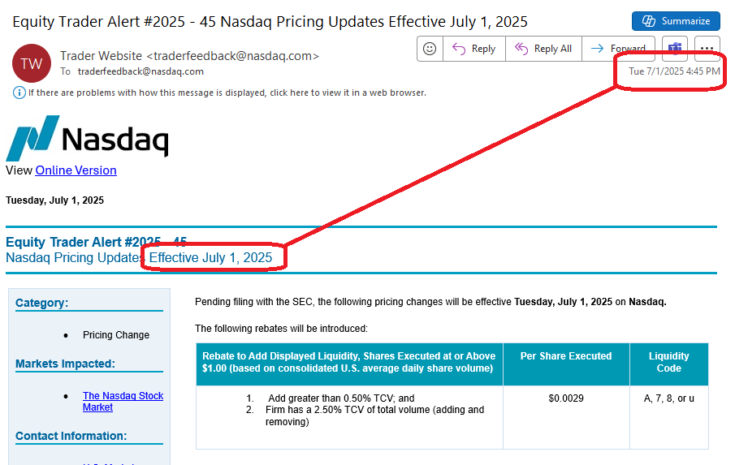The image size is (735, 465).
Task: Open The Nasdaq Stock Market link
Action: (x=123, y=402)
